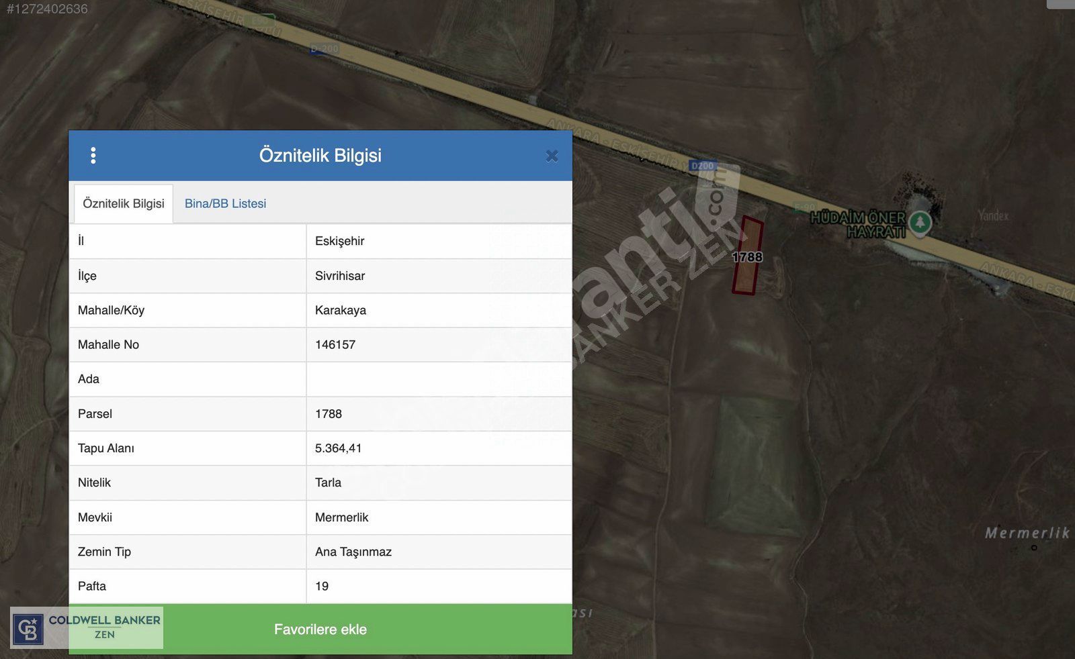Screen dimensions: 1075x659
Task: Click the Hüdaim Öner Hayratı green map marker
Action: 920,222
